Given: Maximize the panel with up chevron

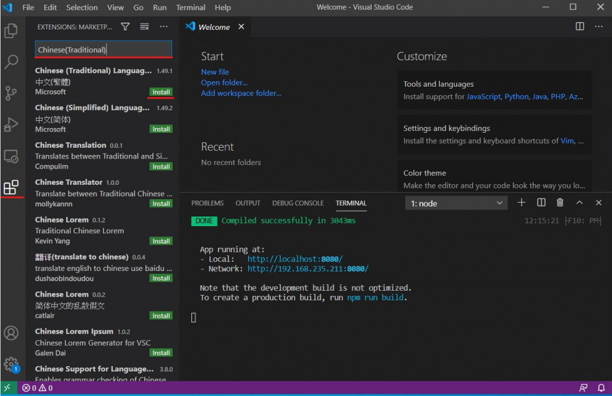Looking at the screenshot, I should [x=579, y=202].
